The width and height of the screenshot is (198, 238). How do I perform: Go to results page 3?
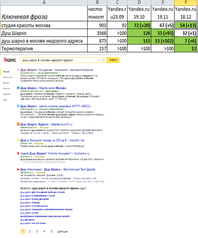point(37,231)
